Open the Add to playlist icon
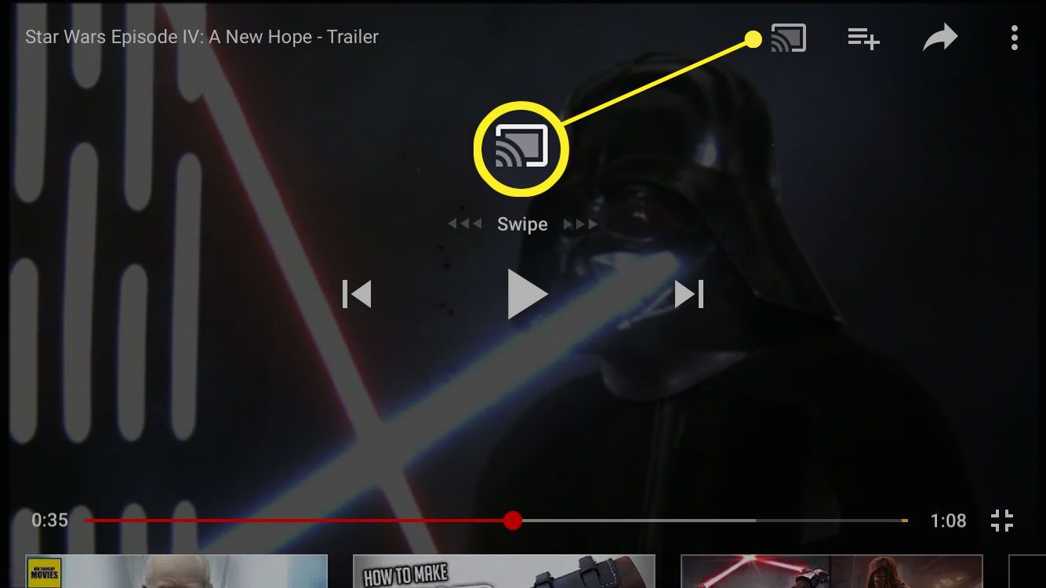Image resolution: width=1046 pixels, height=588 pixels. [x=863, y=38]
